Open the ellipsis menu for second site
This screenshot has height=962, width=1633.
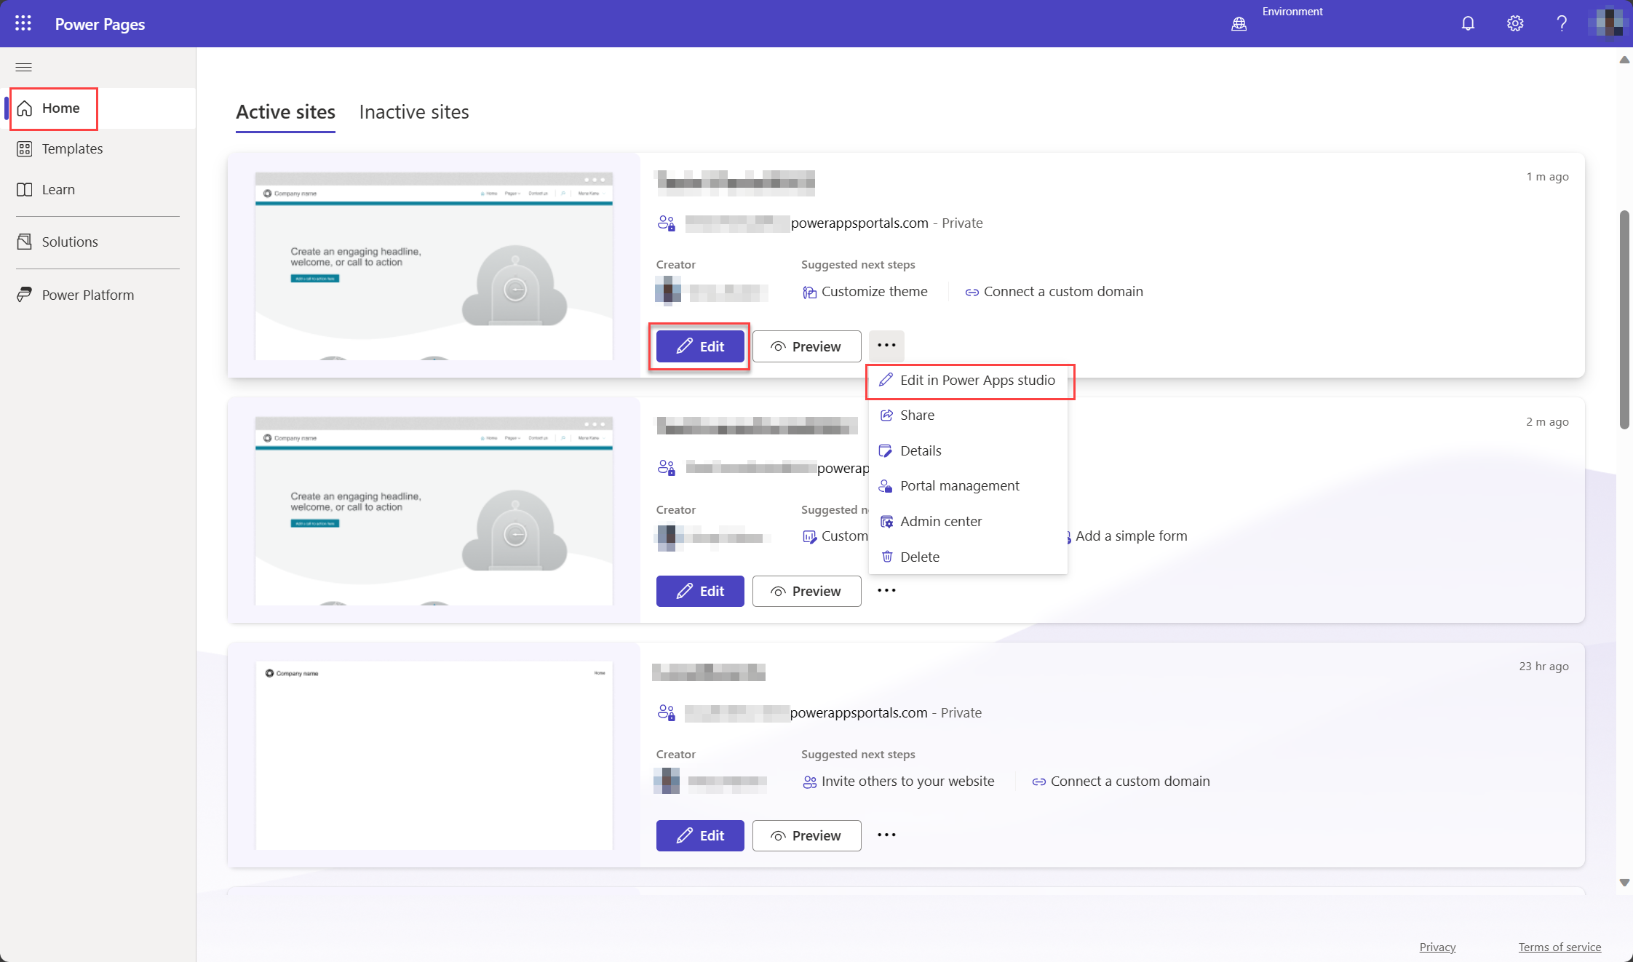click(x=886, y=590)
